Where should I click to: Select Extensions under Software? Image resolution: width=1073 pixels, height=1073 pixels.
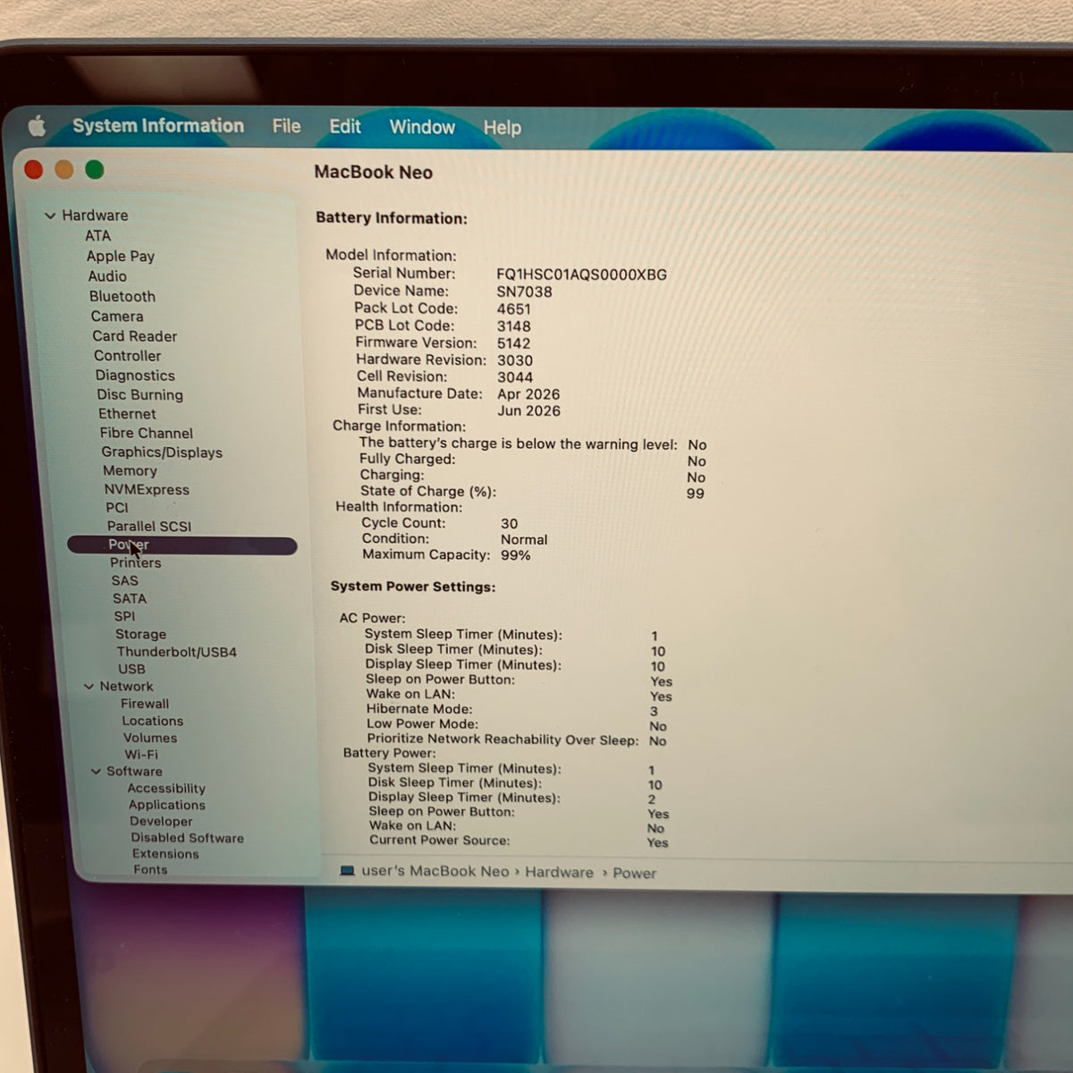[x=165, y=854]
